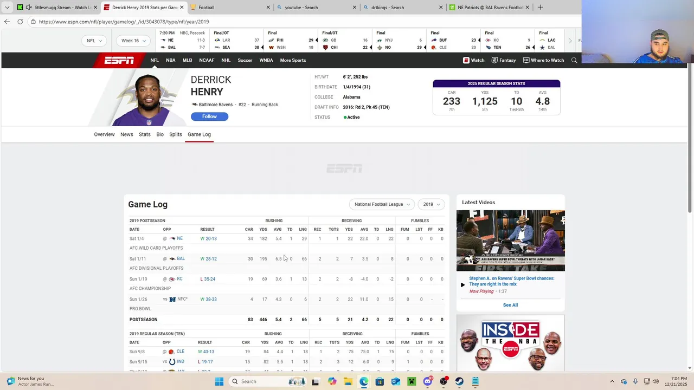Open Soccer in ESPN navigation
Screen dimensions: 694x390
(x=245, y=60)
